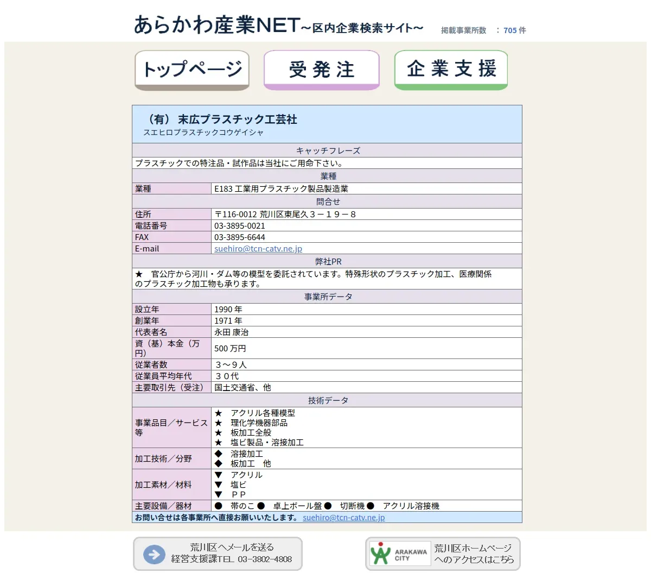
Task: Click the FAX number 03-3895-6644
Action: (x=240, y=237)
